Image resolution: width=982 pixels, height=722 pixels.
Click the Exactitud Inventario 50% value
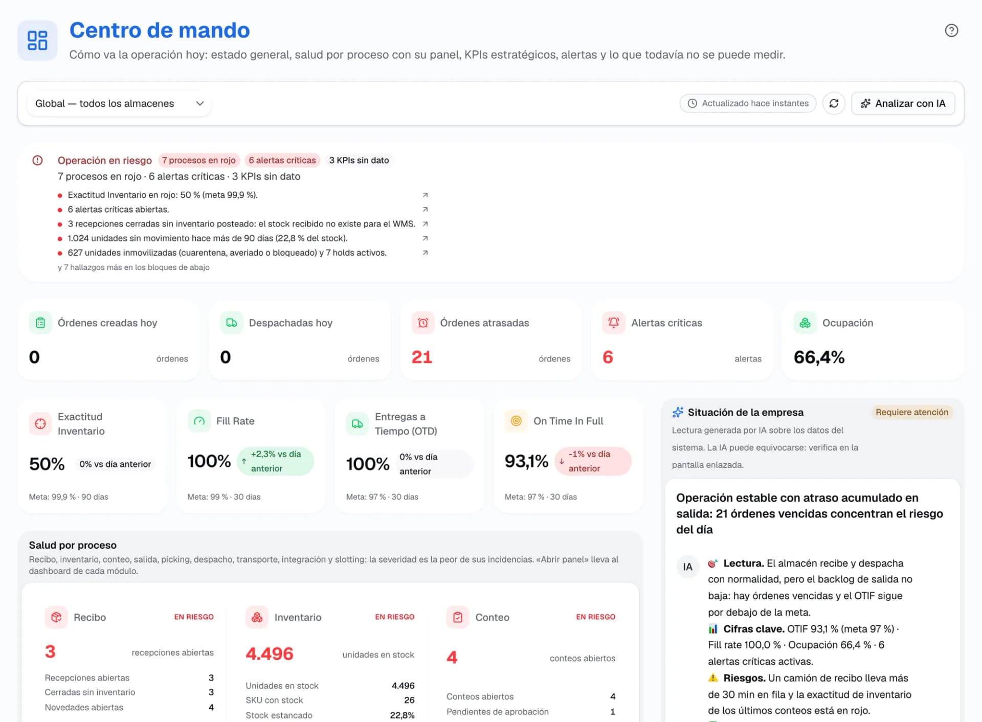pos(47,464)
